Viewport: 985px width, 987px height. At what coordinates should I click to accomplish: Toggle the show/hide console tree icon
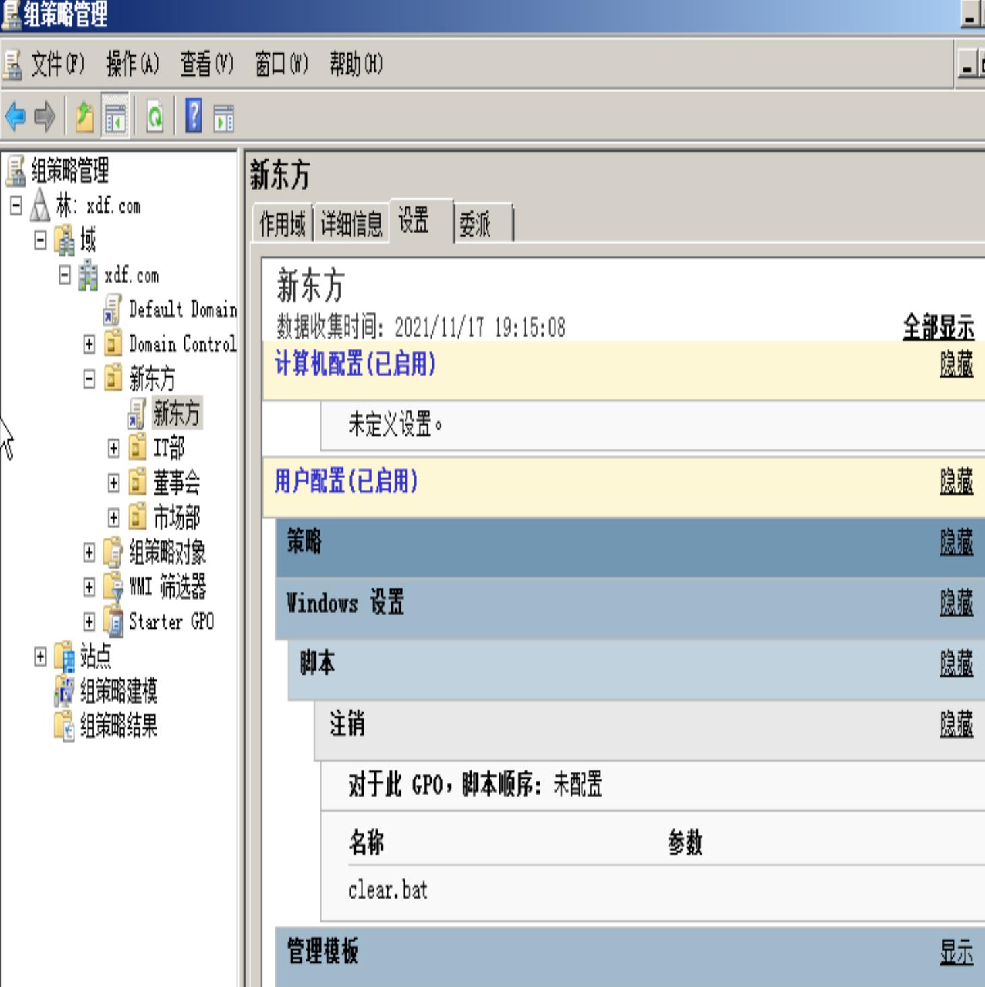click(x=115, y=117)
